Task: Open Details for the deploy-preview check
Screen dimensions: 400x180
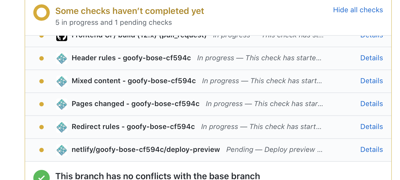Action: click(x=372, y=150)
